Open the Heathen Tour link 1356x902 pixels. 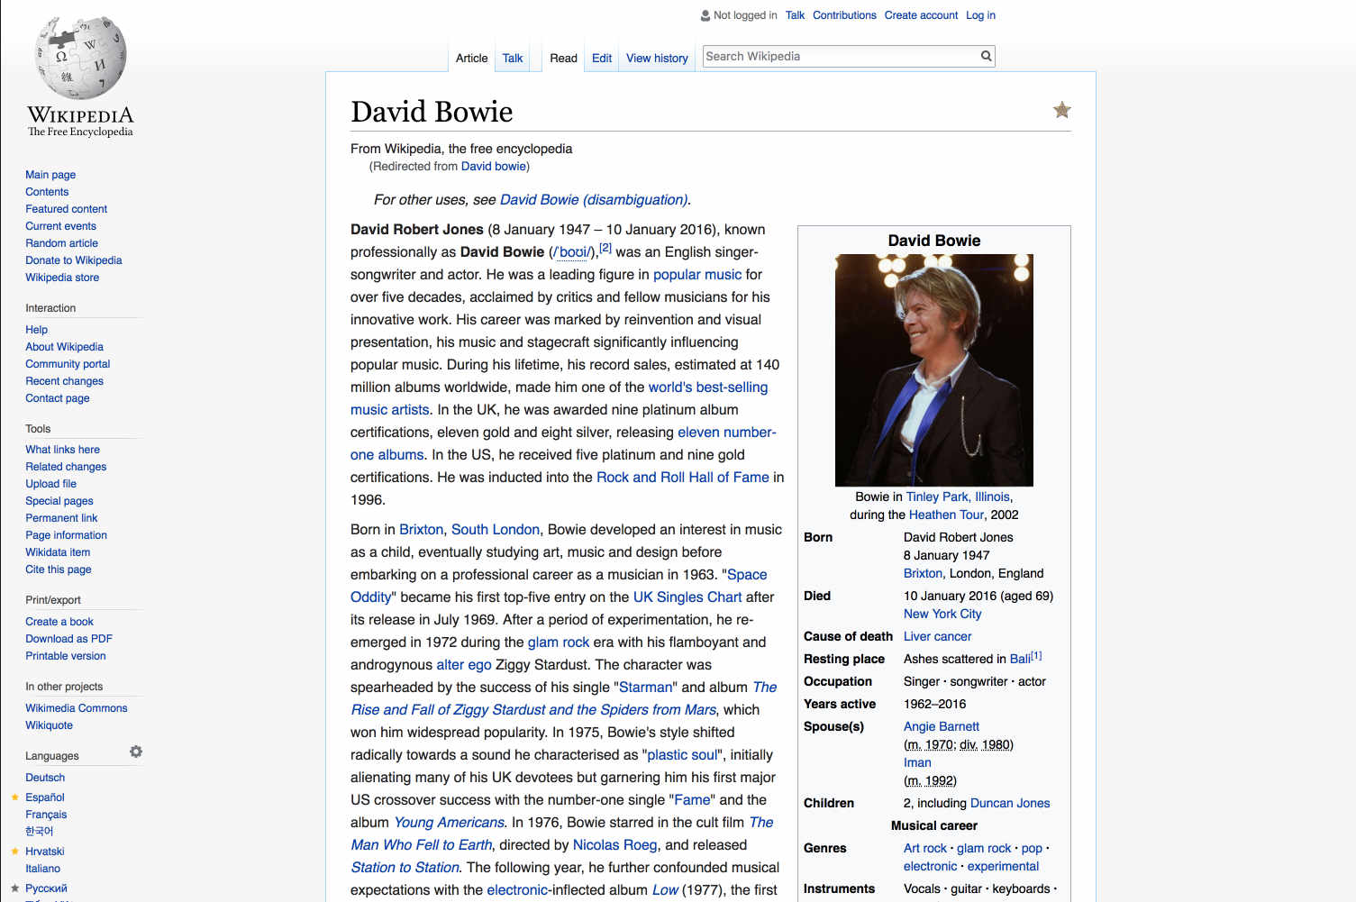coord(946,515)
